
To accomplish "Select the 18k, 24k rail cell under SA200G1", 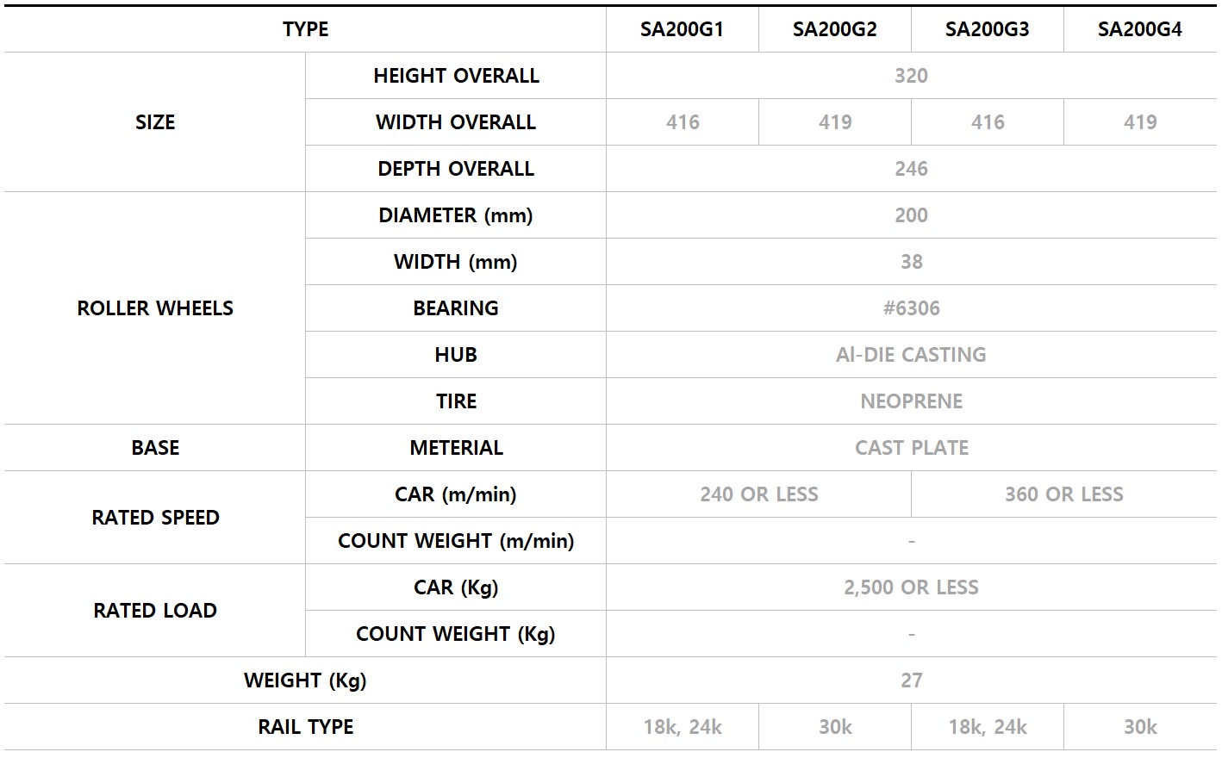I will click(682, 727).
